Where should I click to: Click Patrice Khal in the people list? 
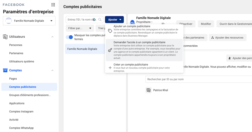pos(161,90)
